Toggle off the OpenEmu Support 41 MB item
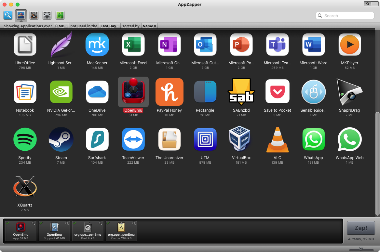Image resolution: width=380 pixels, height=252 pixels. pos(41,223)
